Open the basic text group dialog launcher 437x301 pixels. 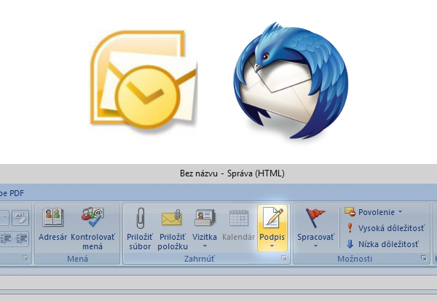25,258
